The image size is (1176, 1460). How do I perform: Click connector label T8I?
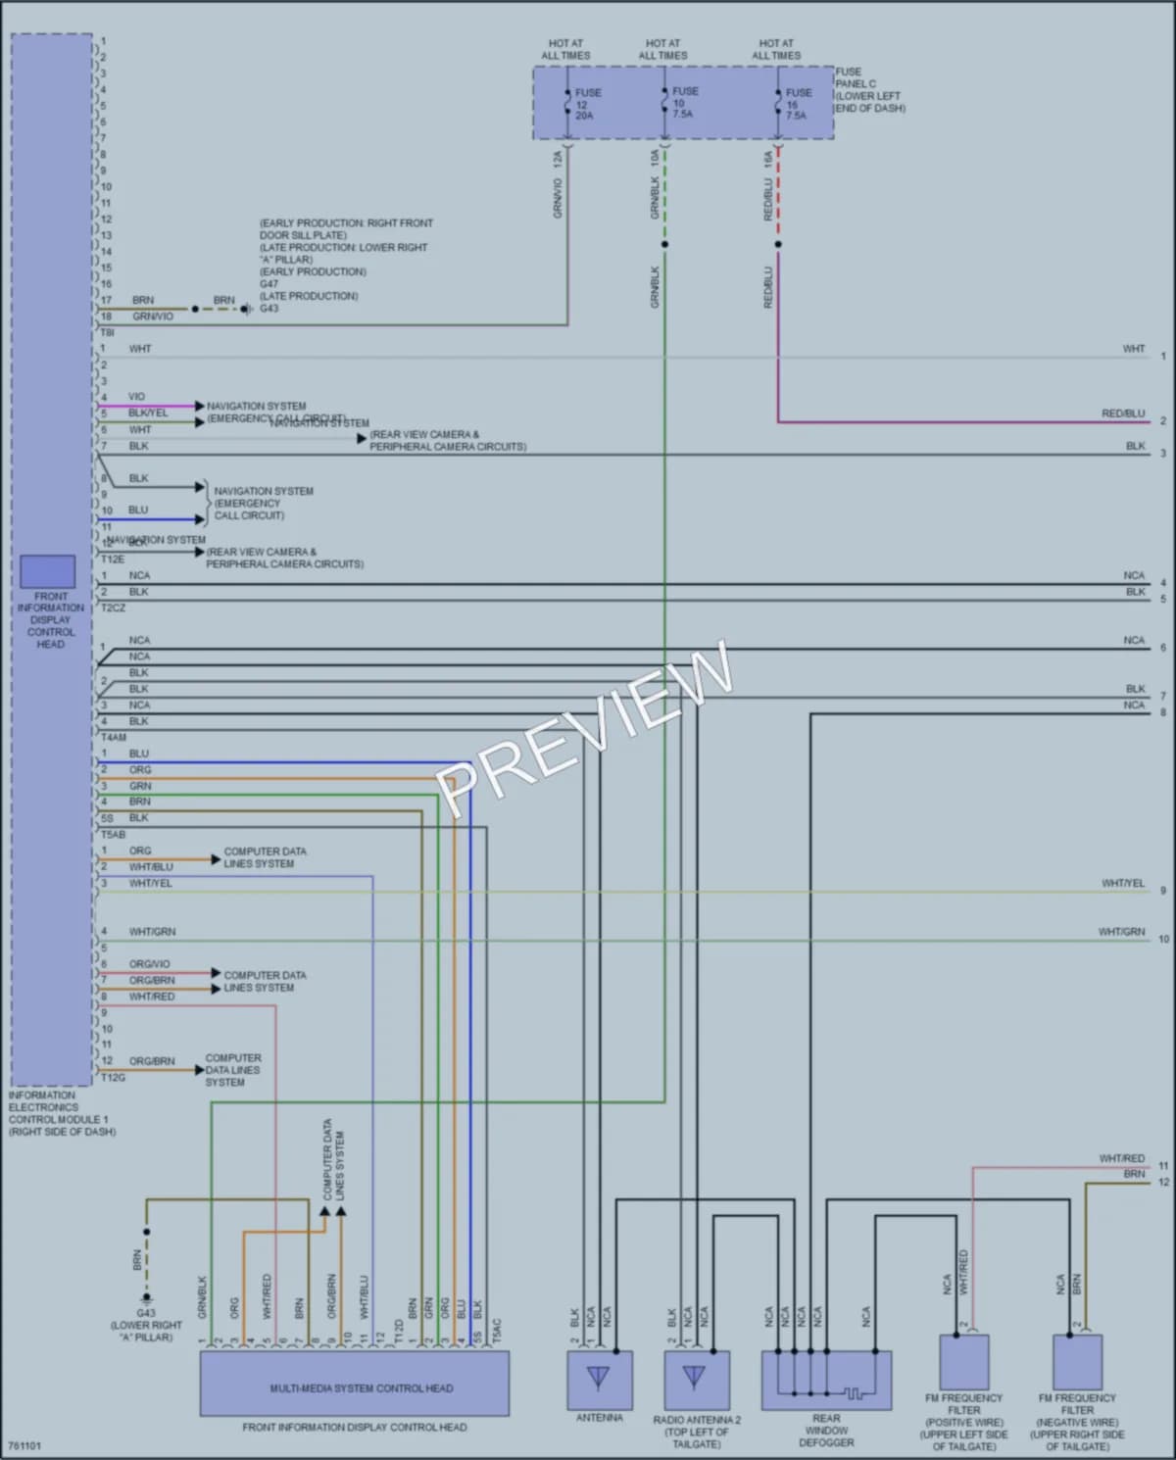(108, 332)
